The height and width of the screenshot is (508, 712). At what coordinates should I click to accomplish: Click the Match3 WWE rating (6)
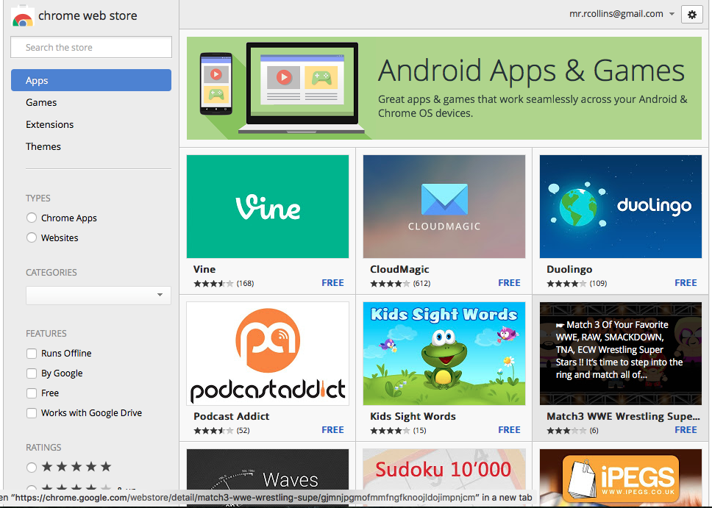[572, 431]
